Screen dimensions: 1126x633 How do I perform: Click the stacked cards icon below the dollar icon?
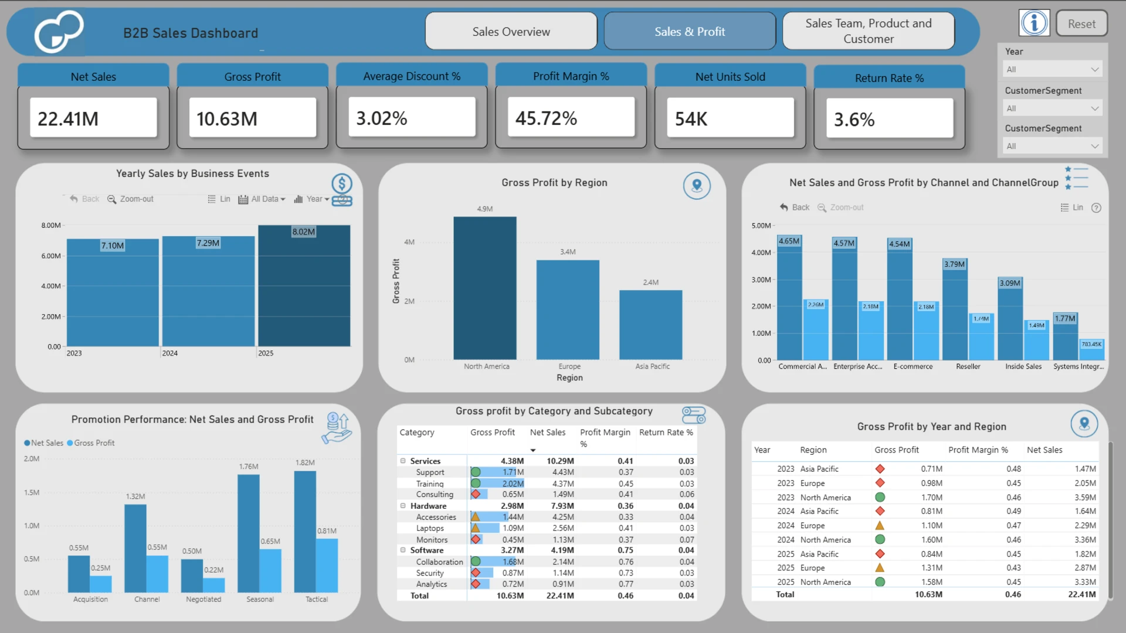coord(342,201)
